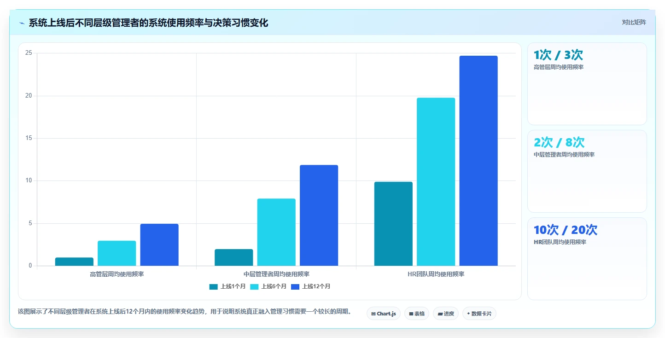The height and width of the screenshot is (338, 665).
Task: Click the x-axis label HR团队周均使用频率
Action: coord(436,274)
